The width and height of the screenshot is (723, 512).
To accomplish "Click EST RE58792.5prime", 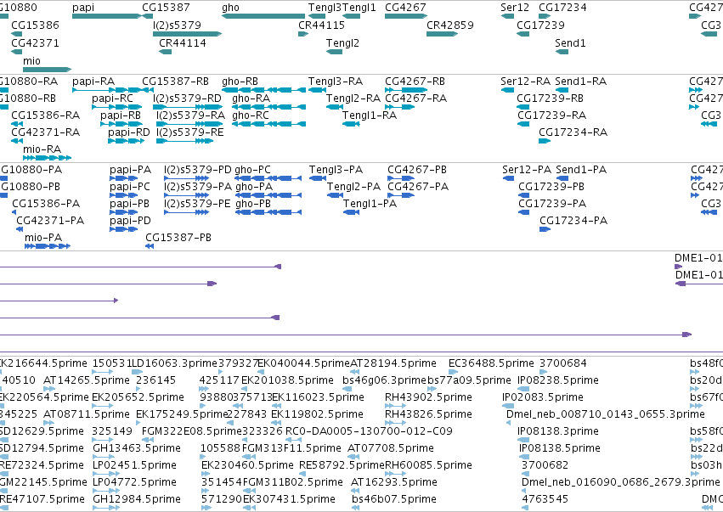I will coord(303,474).
